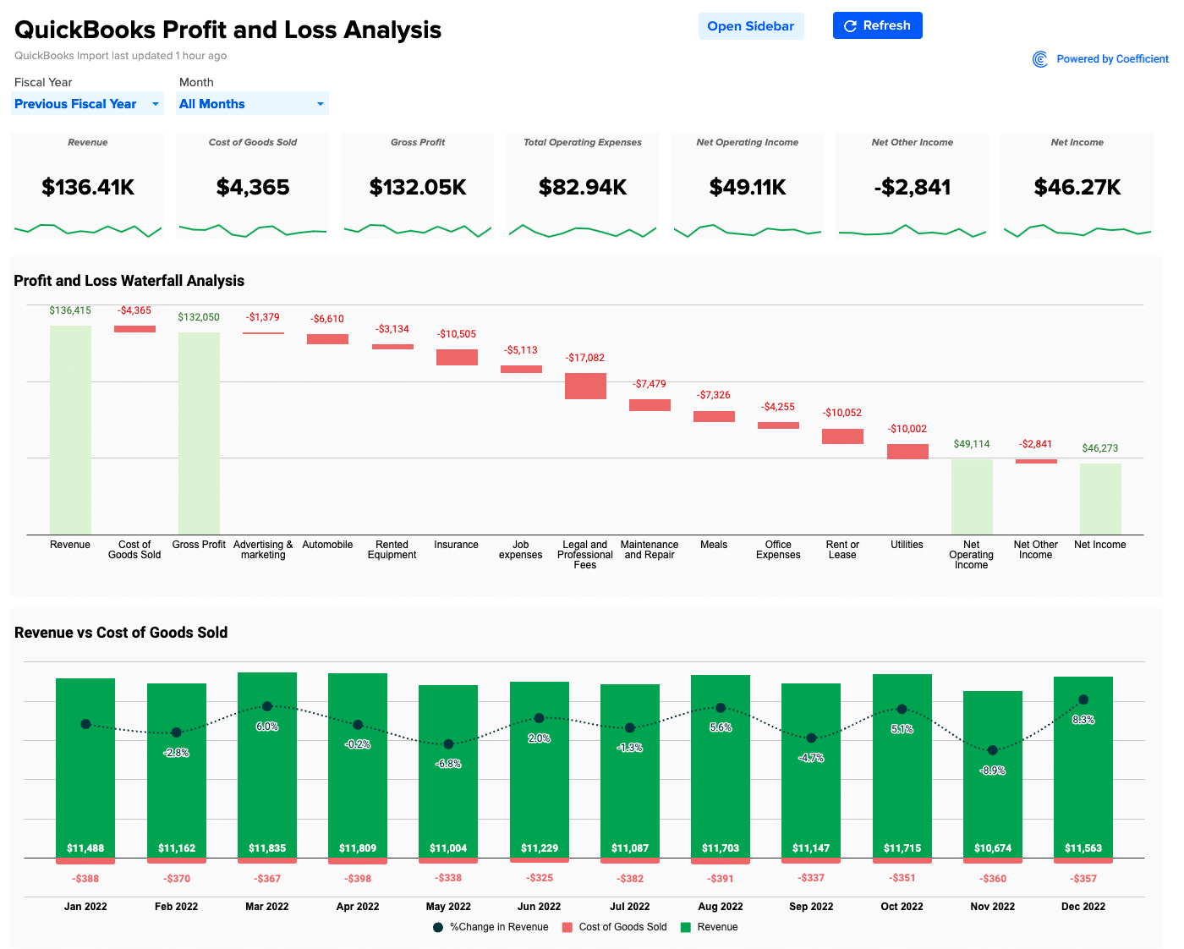Click the Mar 2022 revenue bar $11,835
Image resolution: width=1184 pixels, height=949 pixels.
coord(267,765)
